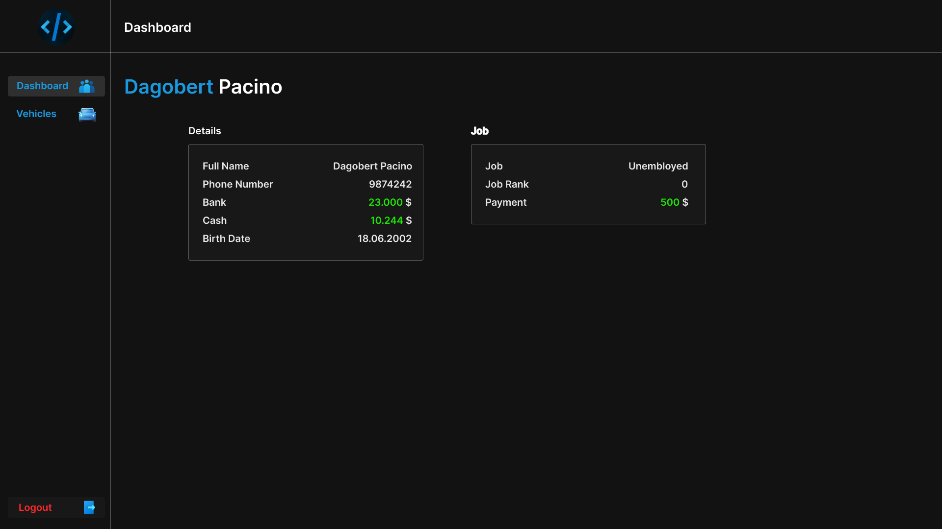The image size is (942, 529).
Task: Click the code brackets logo icon
Action: pos(56,27)
